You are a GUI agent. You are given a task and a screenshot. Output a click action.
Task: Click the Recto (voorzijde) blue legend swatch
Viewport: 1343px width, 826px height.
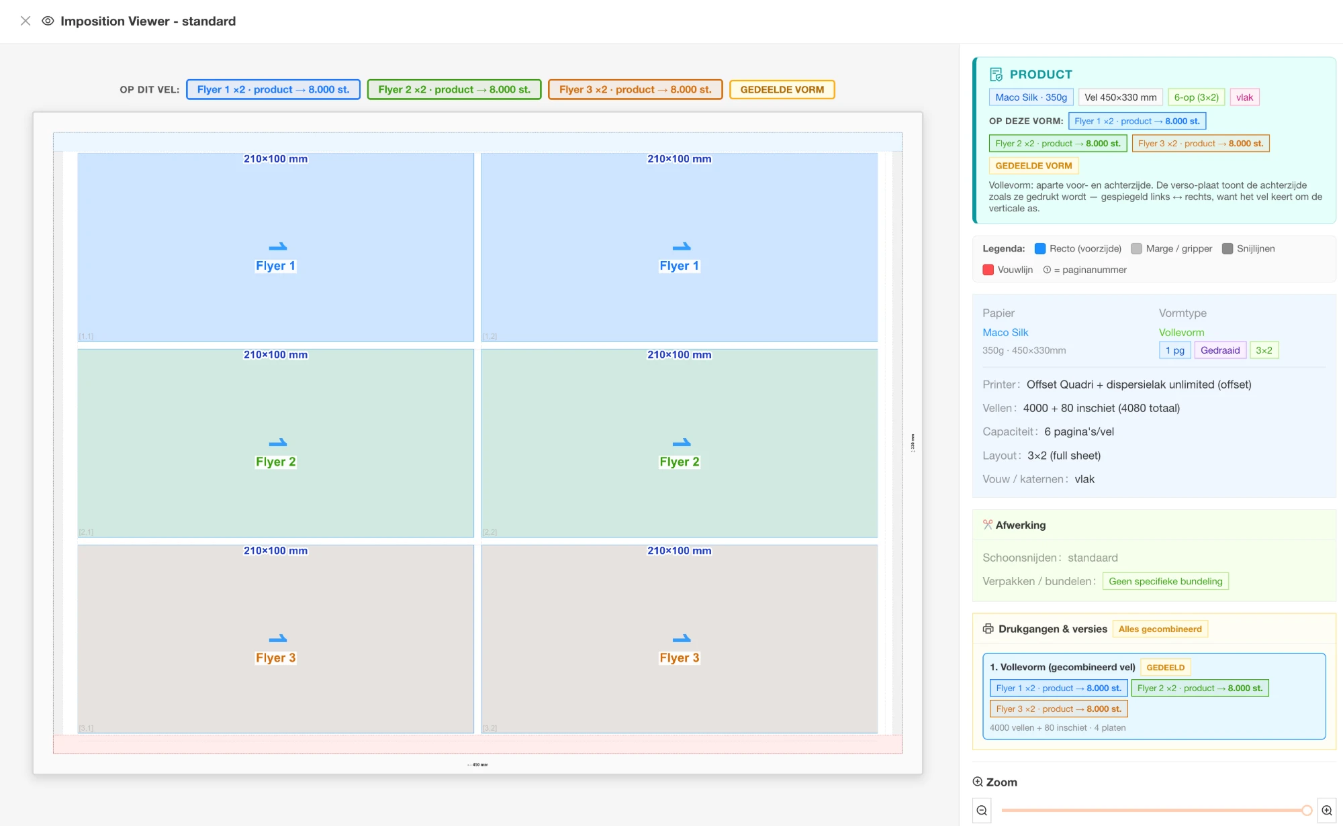click(x=1040, y=248)
